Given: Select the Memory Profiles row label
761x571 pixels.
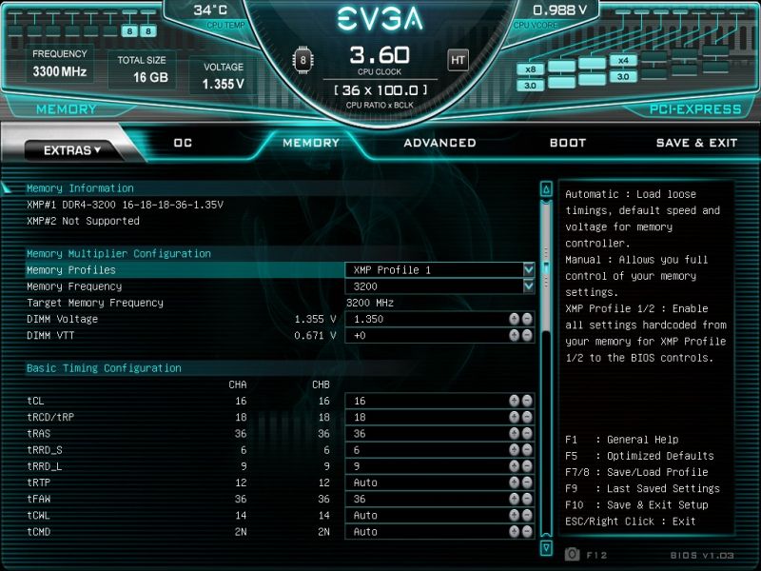Looking at the screenshot, I should coord(71,270).
